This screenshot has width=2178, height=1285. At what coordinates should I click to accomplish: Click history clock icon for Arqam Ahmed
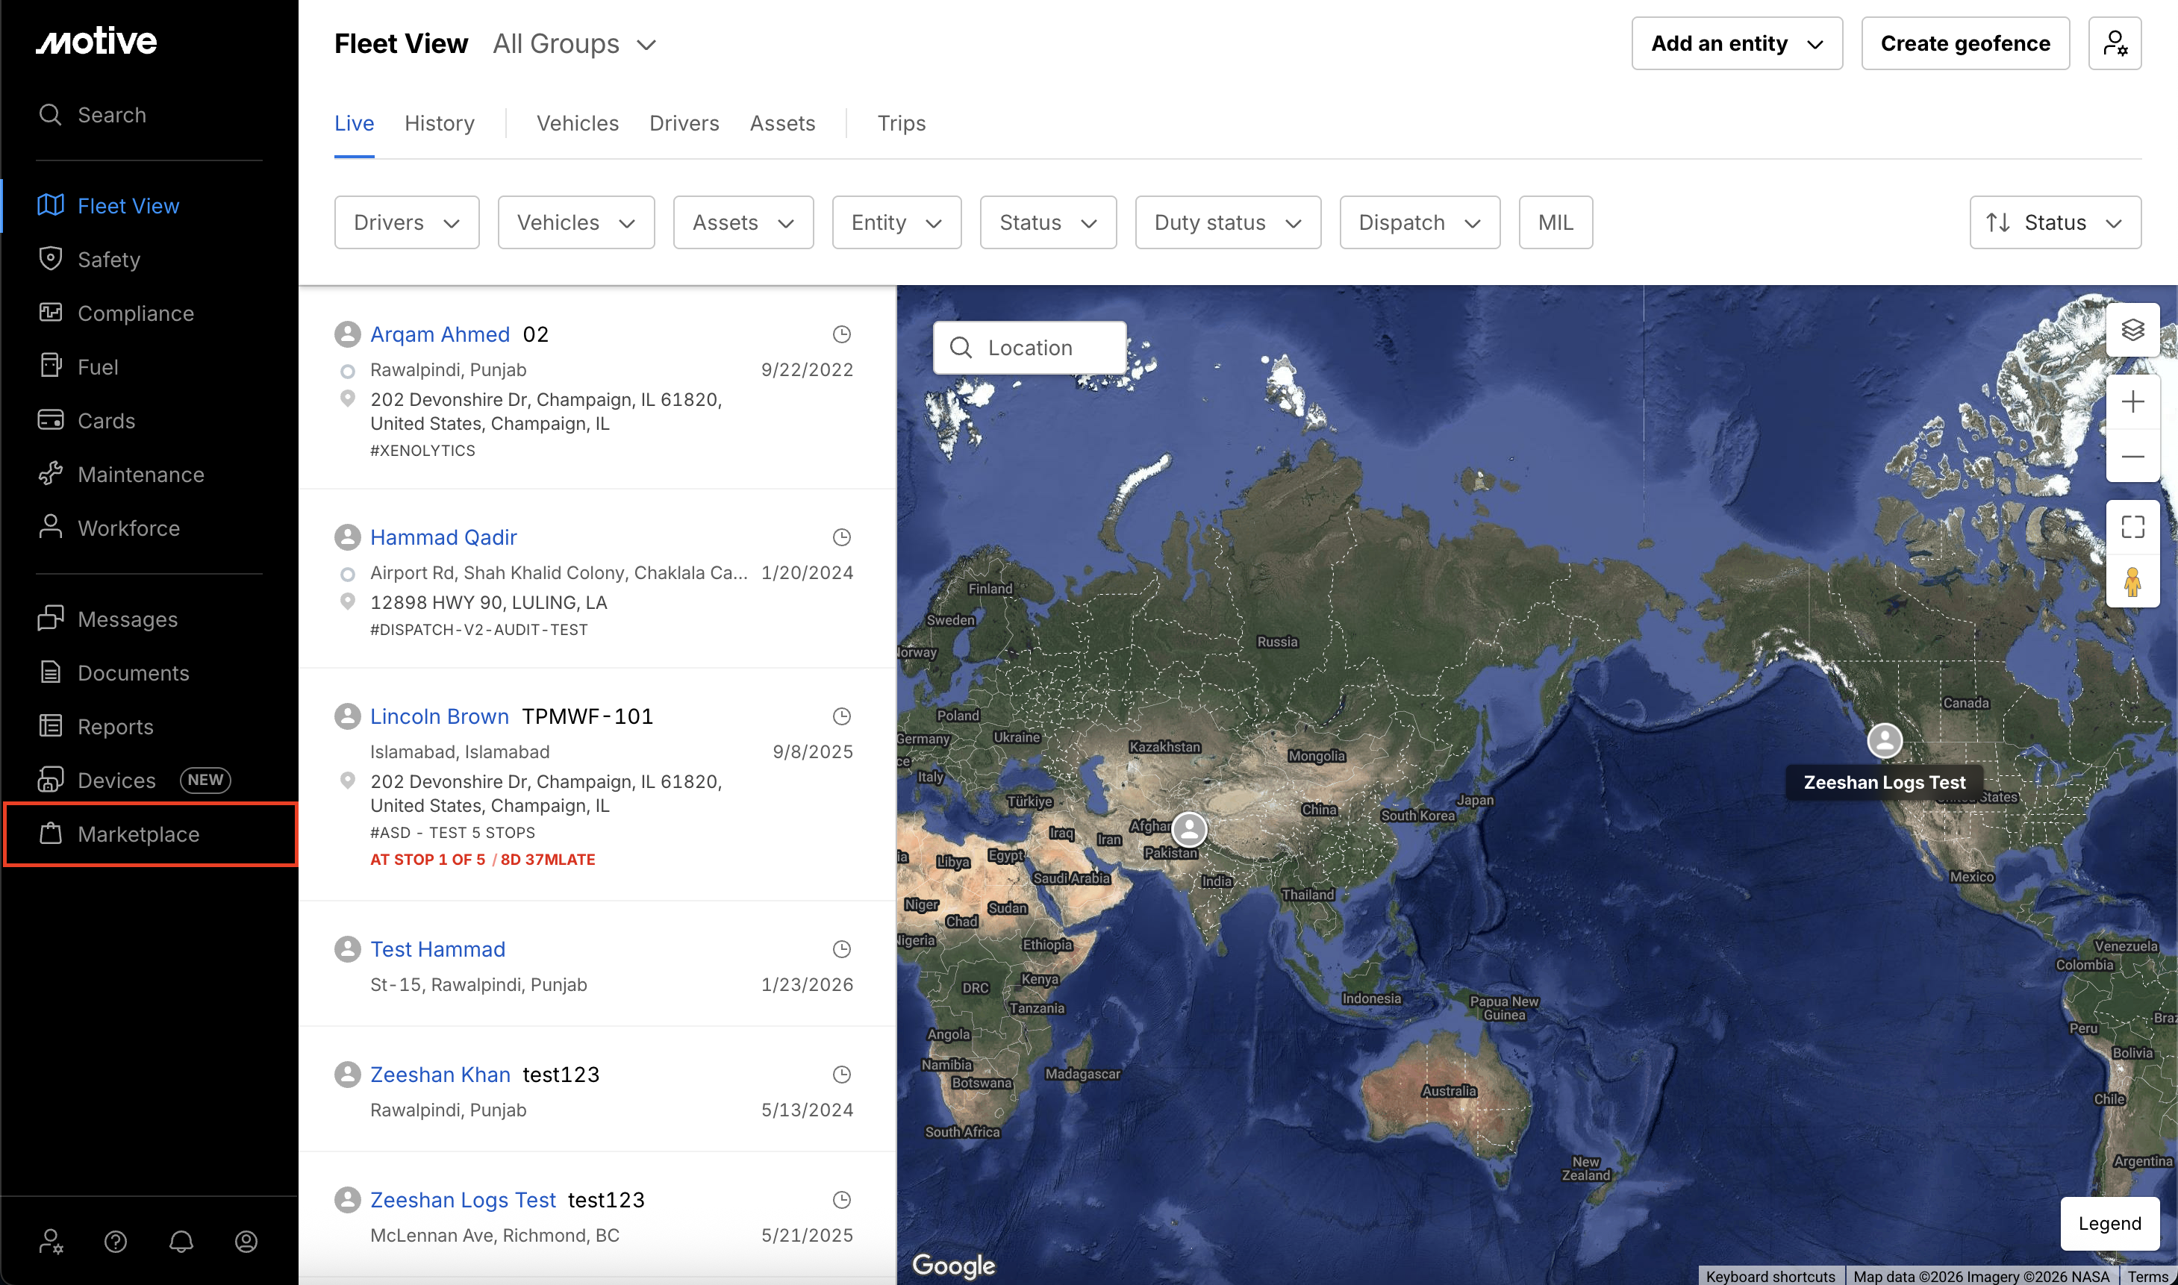[841, 334]
